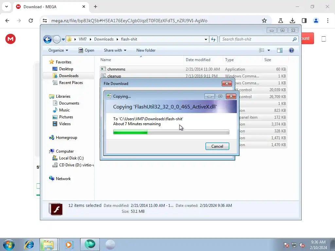This screenshot has width=335, height=251.
Task: Click the Change your view icon
Action: pos(262,50)
